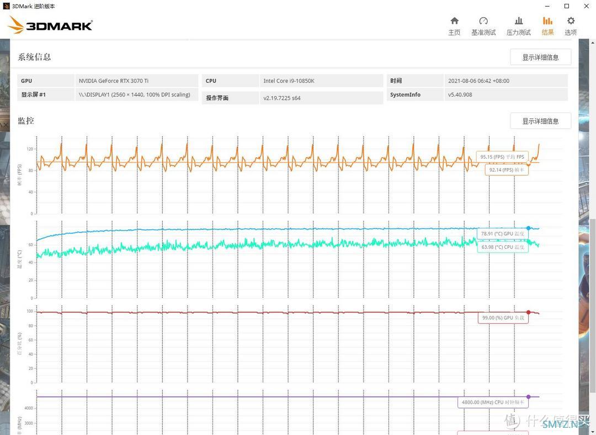Click the 63.98 (°C) CPU temperature label
The height and width of the screenshot is (435, 596).
pos(503,247)
